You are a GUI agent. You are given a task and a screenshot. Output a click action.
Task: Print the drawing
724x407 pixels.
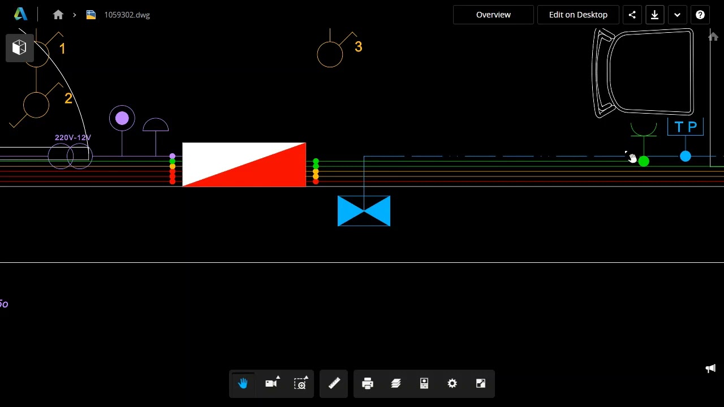[x=368, y=384]
